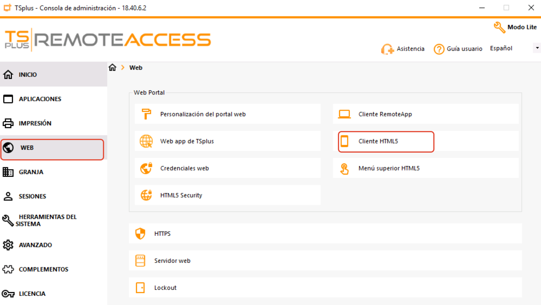The image size is (541, 305).
Task: Click the Complementos puzzle icon
Action: coord(8,269)
